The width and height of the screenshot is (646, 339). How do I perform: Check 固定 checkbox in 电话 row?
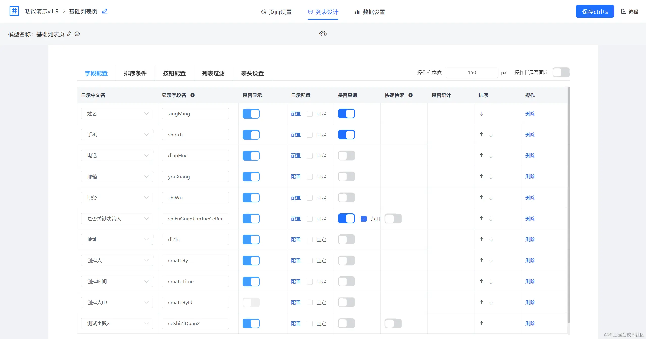[x=309, y=156]
